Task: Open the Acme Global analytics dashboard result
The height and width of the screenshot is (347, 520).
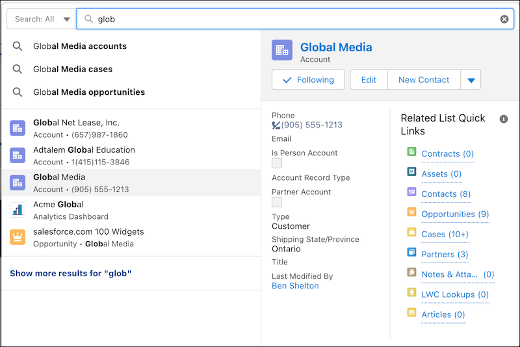Action: tap(131, 210)
